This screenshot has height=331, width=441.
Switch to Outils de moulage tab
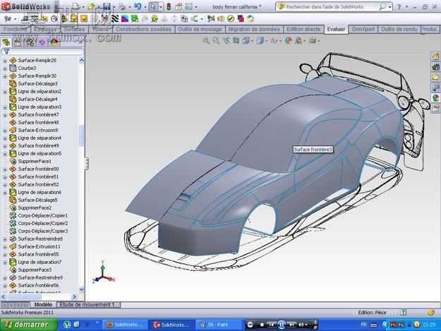pos(200,29)
